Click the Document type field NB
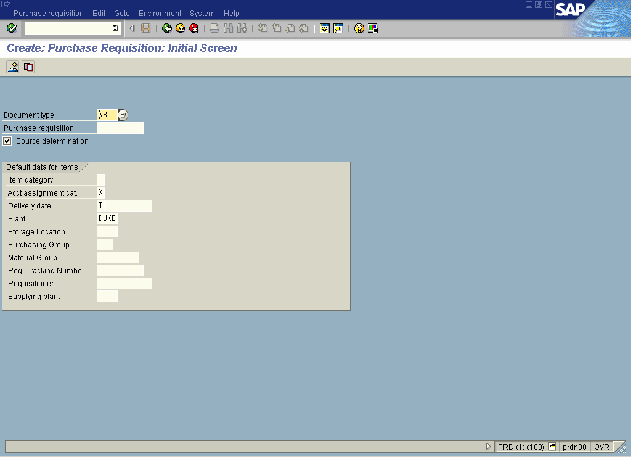The height and width of the screenshot is (457, 631). [x=107, y=115]
